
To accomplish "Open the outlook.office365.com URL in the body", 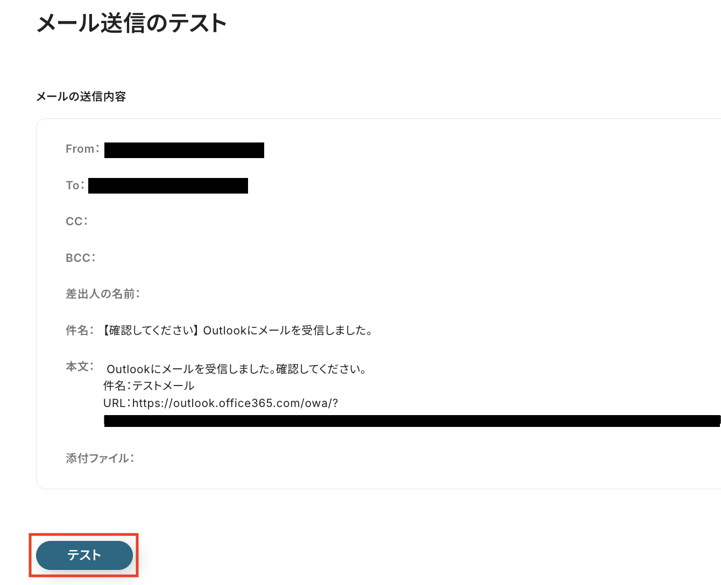I will [235, 403].
